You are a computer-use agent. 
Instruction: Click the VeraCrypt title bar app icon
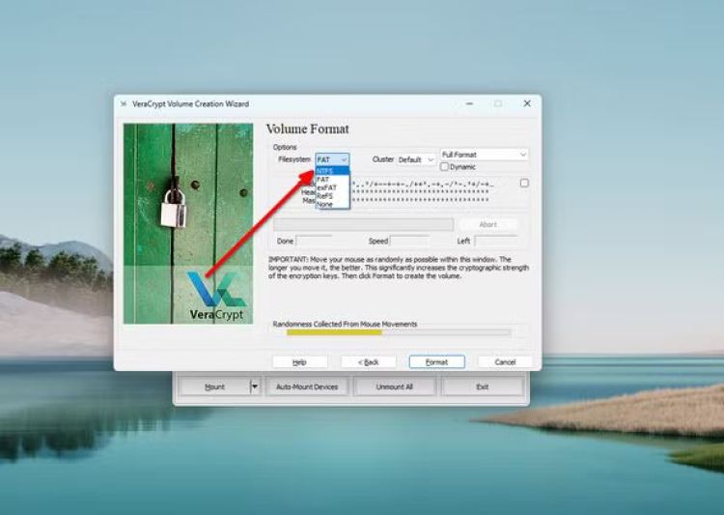tap(123, 104)
